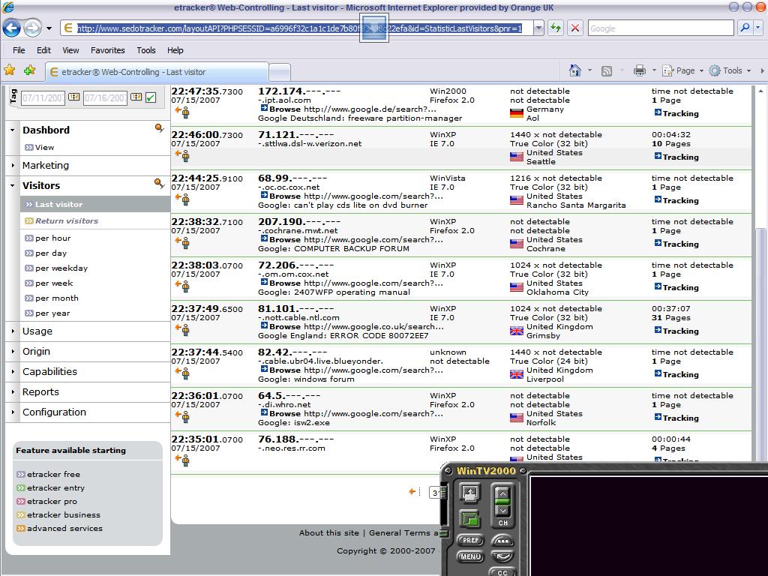The image size is (768, 576).
Task: Click the start date input field
Action: click(43, 97)
